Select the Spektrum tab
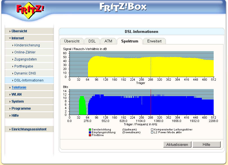228x165 pixels. [x=130, y=41]
